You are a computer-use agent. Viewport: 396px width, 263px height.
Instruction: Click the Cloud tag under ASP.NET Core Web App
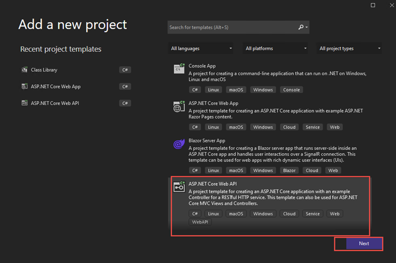(289, 127)
